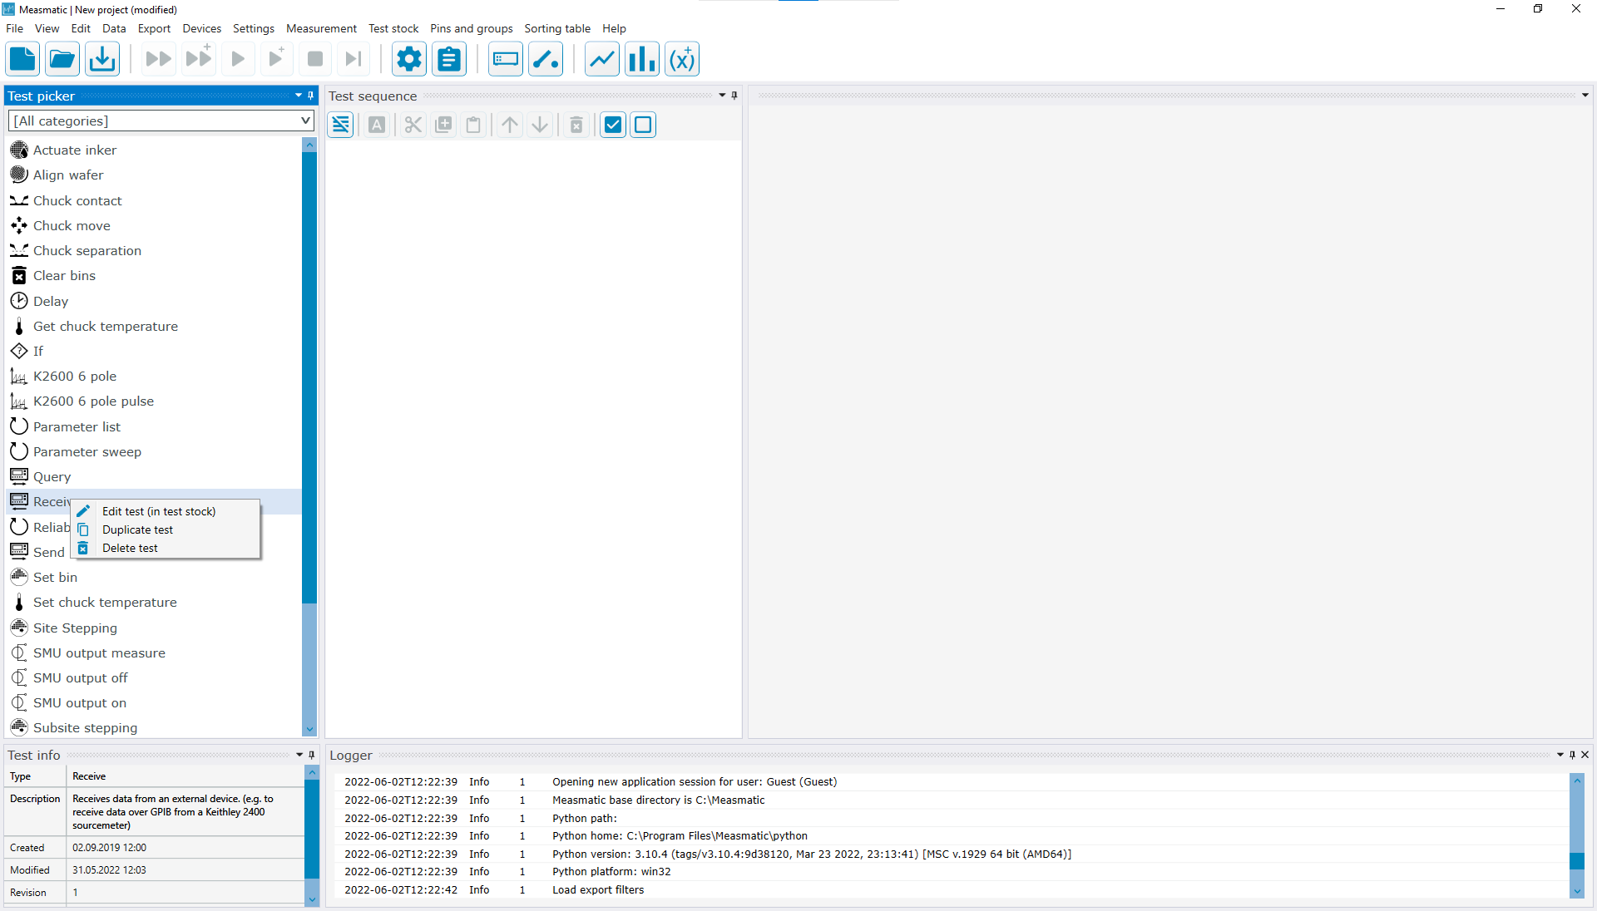This screenshot has height=911, width=1597.
Task: Click the Test picker scroll down arrow
Action: (309, 729)
